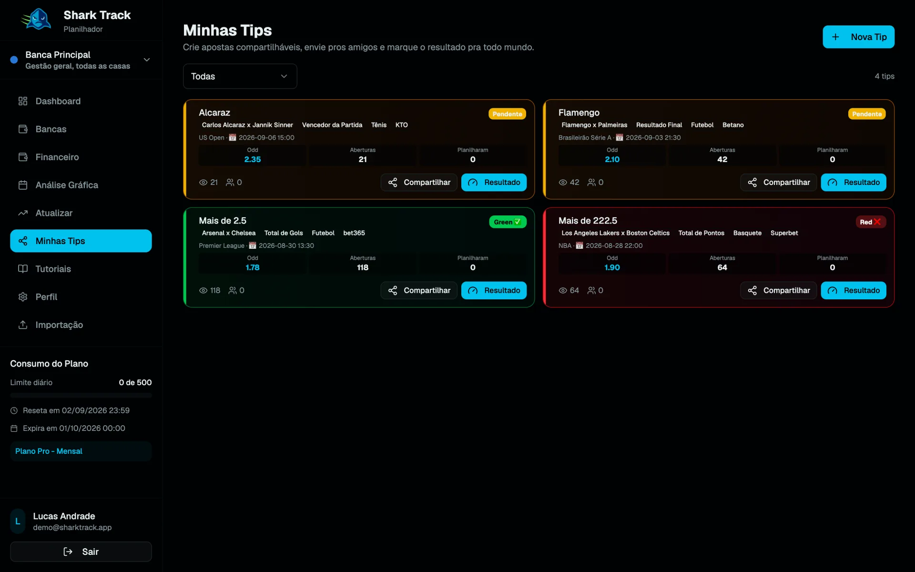Share the Mais de 2.5 tip
The width and height of the screenshot is (915, 572).
(419, 290)
